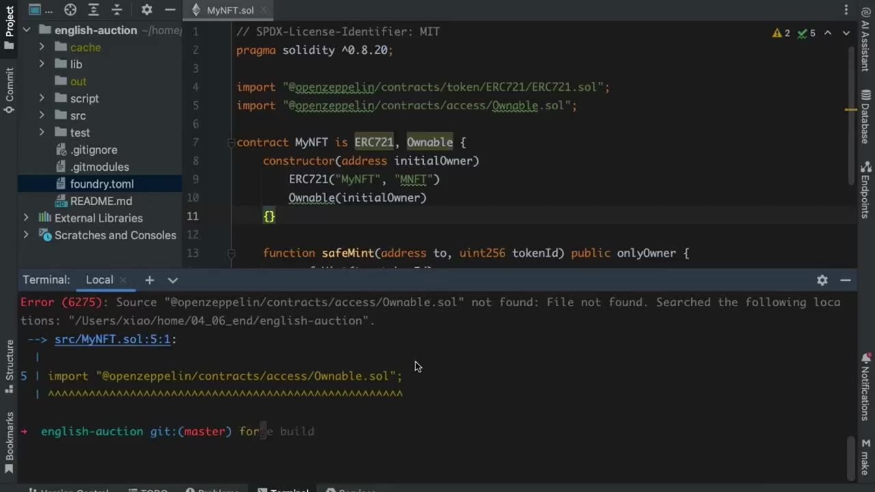Expand the script folder
Screen dimensions: 875x492
point(42,98)
